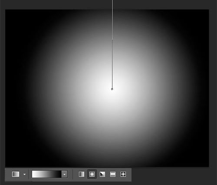Select the Linear Gradient style icon
217x185 pixels.
(x=82, y=174)
